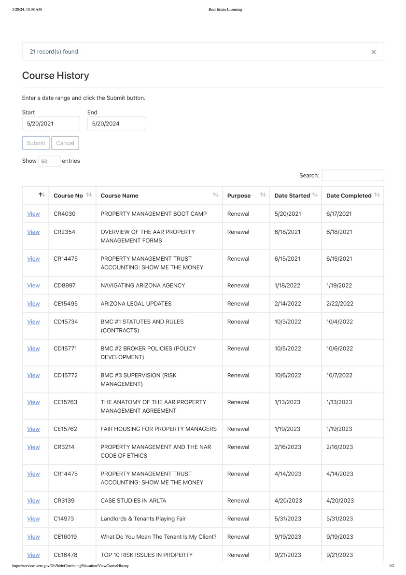Viewport: 406px width, 575px height.
Task: Click the Purpose column sort icon
Action: [x=263, y=195]
